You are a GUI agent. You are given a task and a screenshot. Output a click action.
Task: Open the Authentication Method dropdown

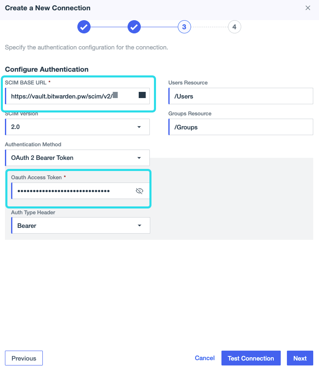coord(77,158)
